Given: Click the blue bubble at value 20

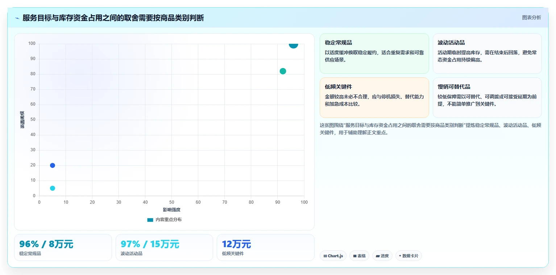Looking at the screenshot, I should point(53,165).
